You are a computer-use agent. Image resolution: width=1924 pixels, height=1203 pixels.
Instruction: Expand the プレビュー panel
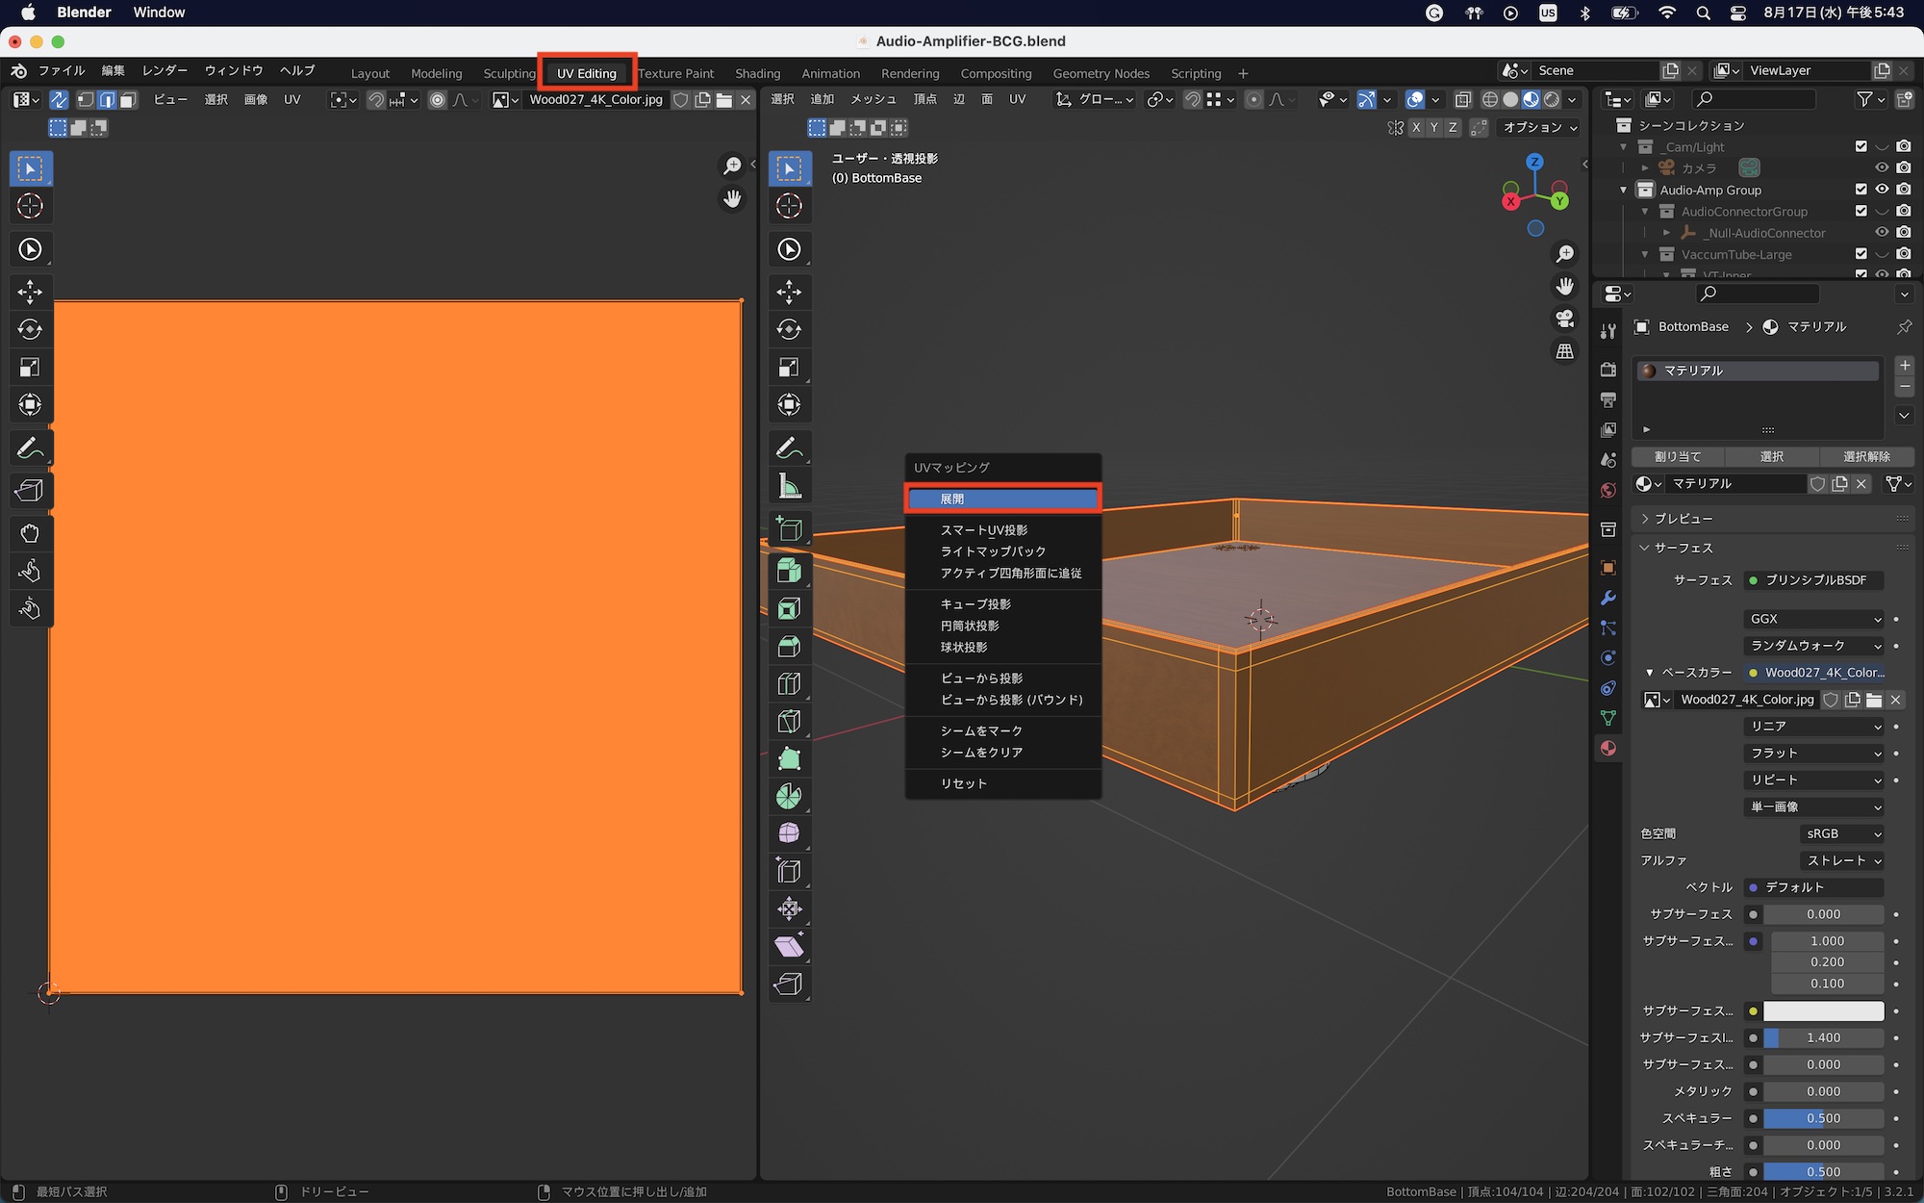[x=1683, y=519]
